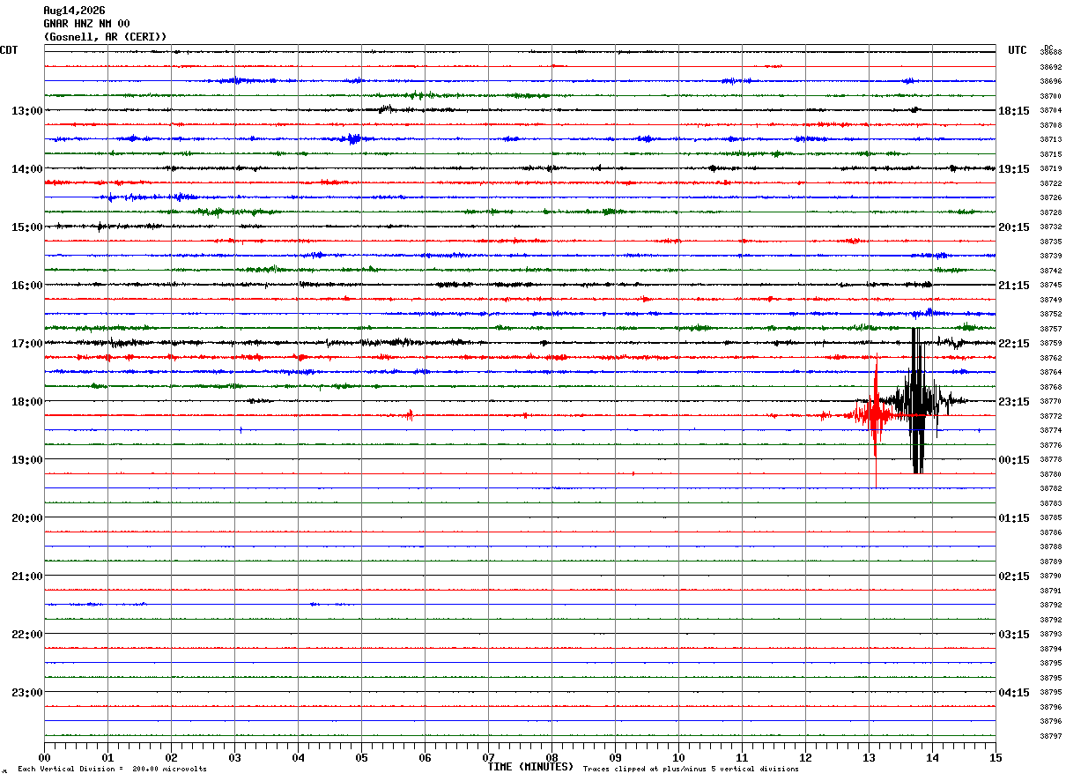Select the GNAR HNZ NM 00 station label
Viewport: 1066px width, 781px height.
(x=86, y=24)
